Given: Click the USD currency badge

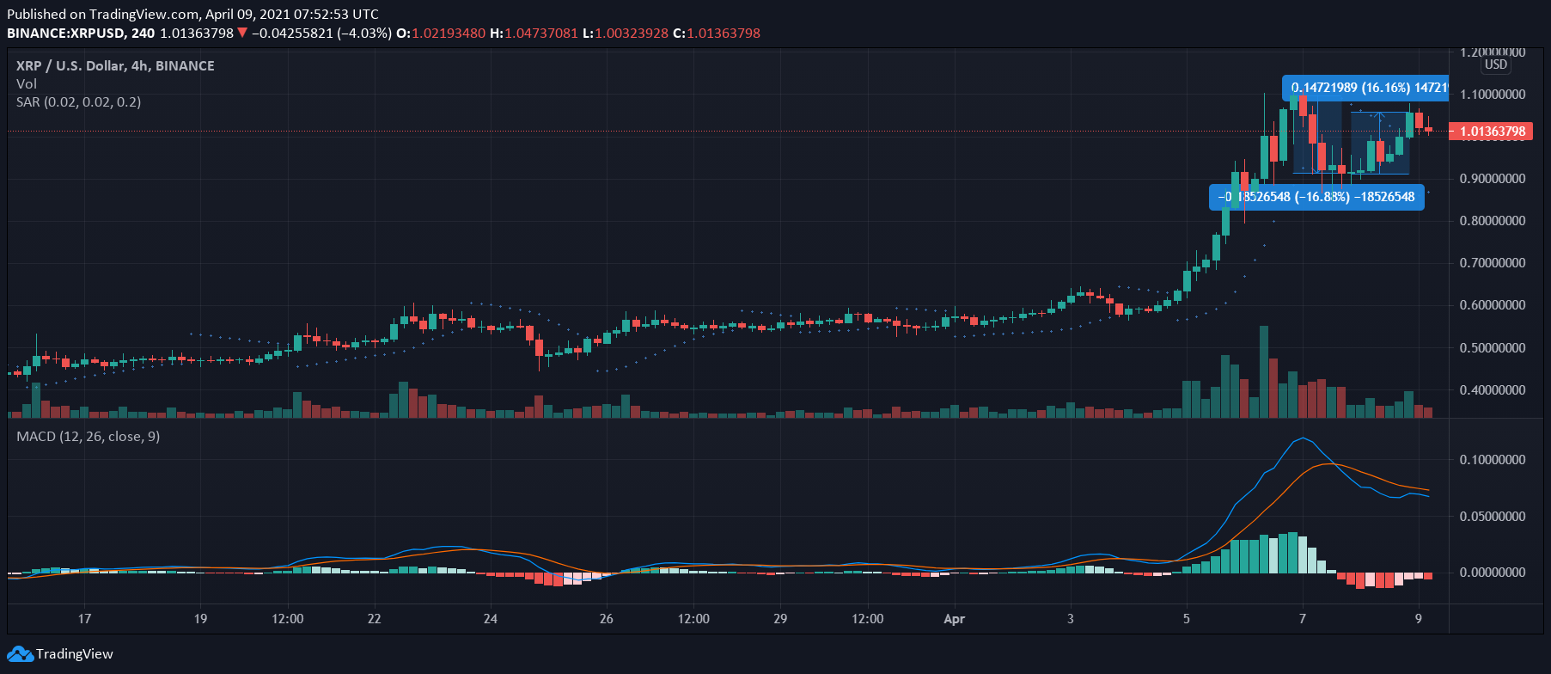Looking at the screenshot, I should [1496, 64].
